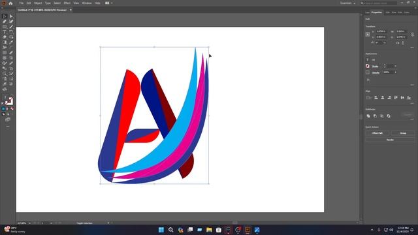418x235 pixels.
Task: Click the Illustrator Home icon
Action: [10, 3]
